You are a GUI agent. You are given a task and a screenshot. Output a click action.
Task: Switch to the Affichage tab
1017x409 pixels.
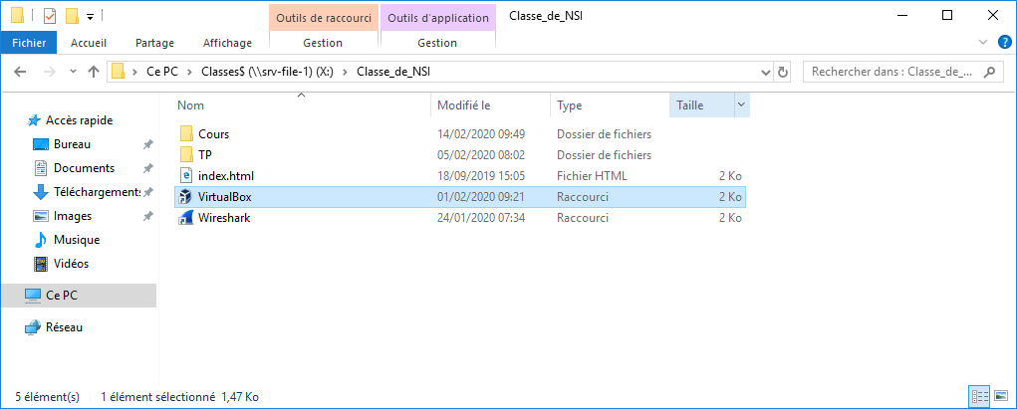227,43
